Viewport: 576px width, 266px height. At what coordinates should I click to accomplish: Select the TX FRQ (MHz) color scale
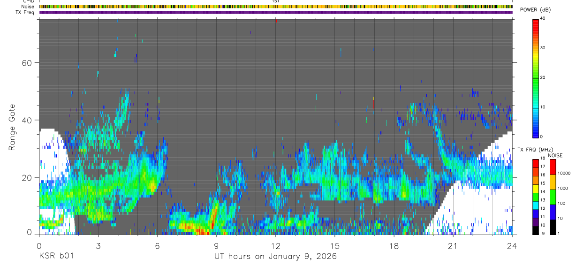click(536, 197)
